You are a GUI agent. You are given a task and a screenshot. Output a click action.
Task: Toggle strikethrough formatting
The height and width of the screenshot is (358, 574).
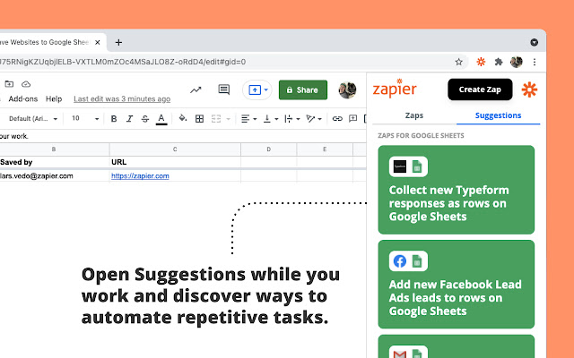click(145, 119)
